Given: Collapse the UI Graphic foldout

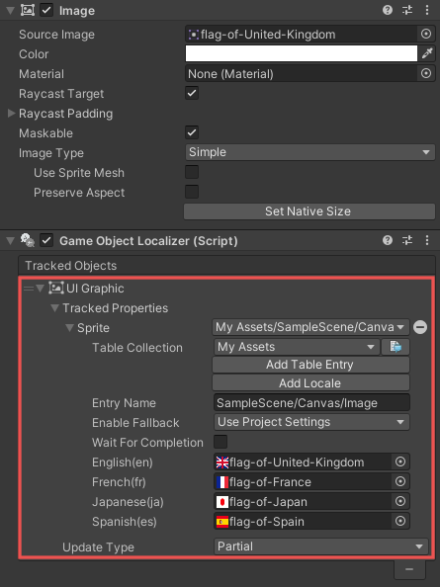Looking at the screenshot, I should [x=41, y=289].
